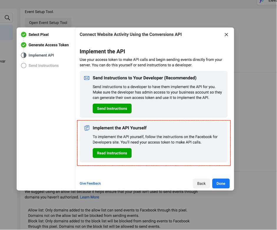Select the Implement API step label
This screenshot has height=230, width=277.
coord(41,55)
